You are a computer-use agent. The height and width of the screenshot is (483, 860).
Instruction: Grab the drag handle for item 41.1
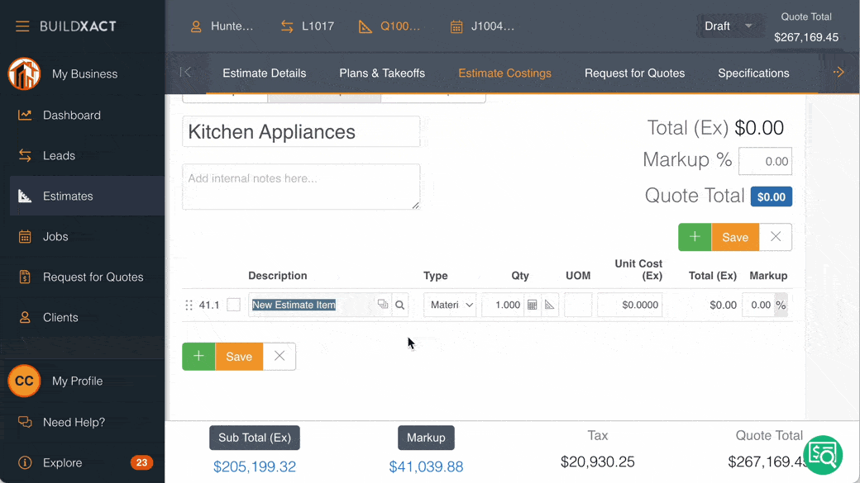coord(189,305)
